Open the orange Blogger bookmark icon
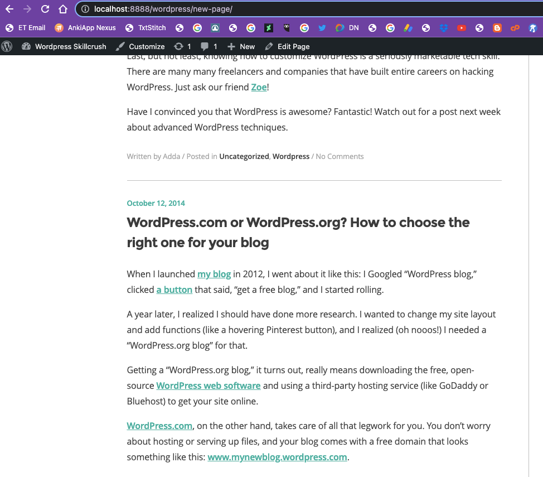The image size is (543, 477). click(497, 28)
